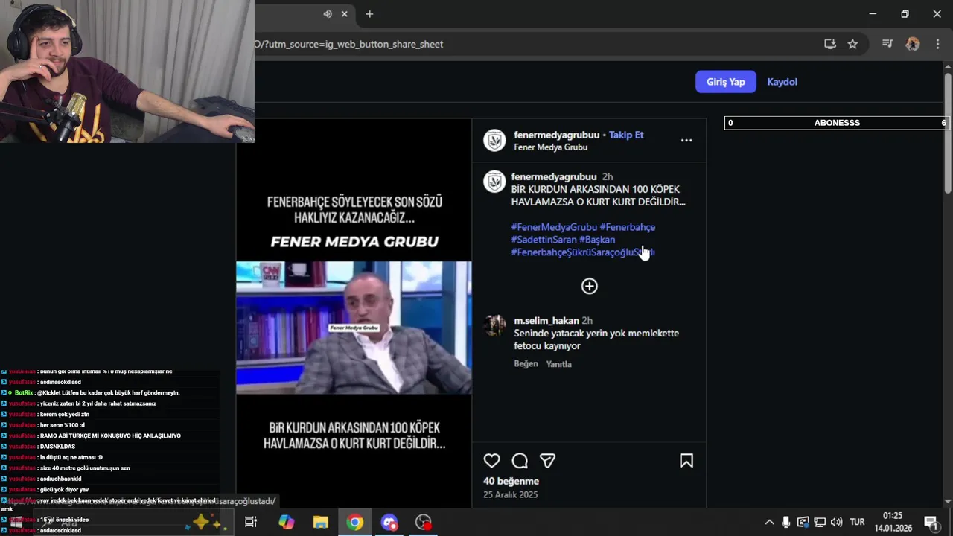Load more comments with the plus circle

click(589, 286)
